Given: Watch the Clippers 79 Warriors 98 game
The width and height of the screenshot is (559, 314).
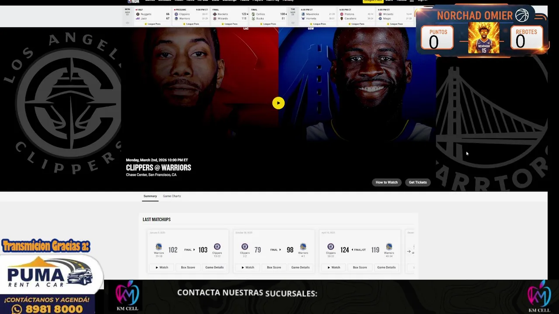Looking at the screenshot, I should [x=248, y=267].
